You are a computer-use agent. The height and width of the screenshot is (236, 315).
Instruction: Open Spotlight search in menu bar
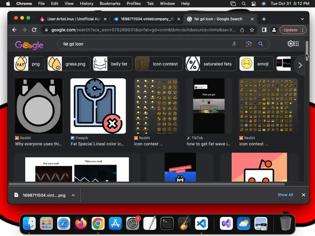point(244,4)
